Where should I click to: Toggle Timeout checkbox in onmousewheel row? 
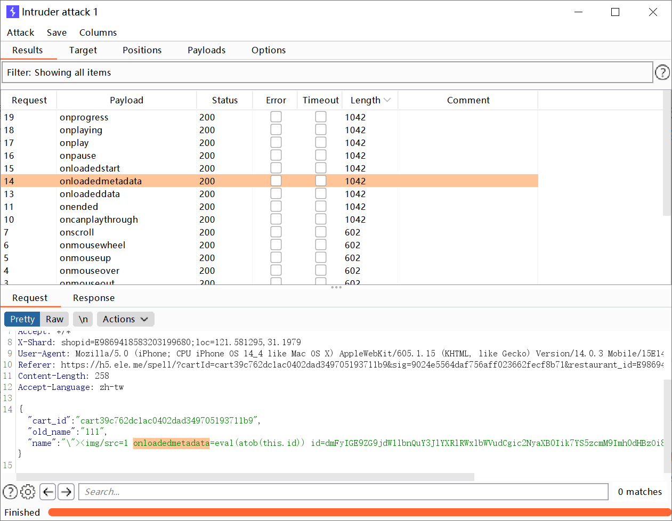point(320,245)
